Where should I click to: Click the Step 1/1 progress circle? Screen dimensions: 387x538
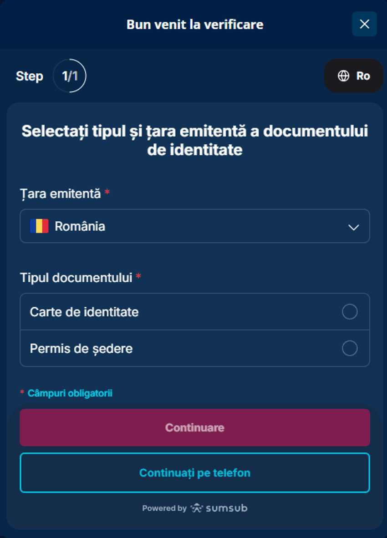point(70,76)
